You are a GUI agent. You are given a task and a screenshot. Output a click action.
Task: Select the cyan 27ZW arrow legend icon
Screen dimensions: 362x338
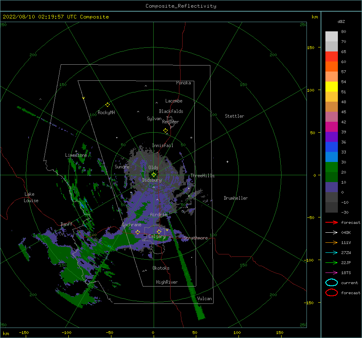click(x=331, y=252)
